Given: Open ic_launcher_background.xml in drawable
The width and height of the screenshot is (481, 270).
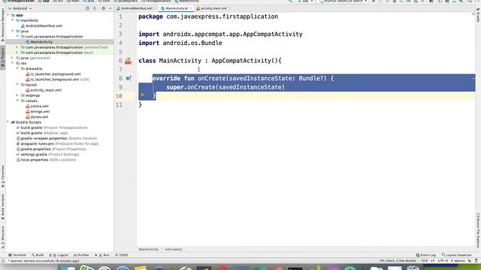Looking at the screenshot, I should (x=53, y=74).
